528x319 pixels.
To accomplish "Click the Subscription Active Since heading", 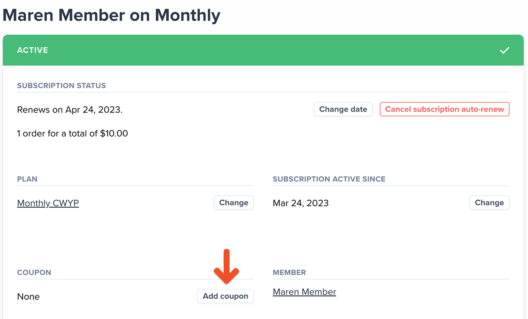I will click(x=329, y=179).
